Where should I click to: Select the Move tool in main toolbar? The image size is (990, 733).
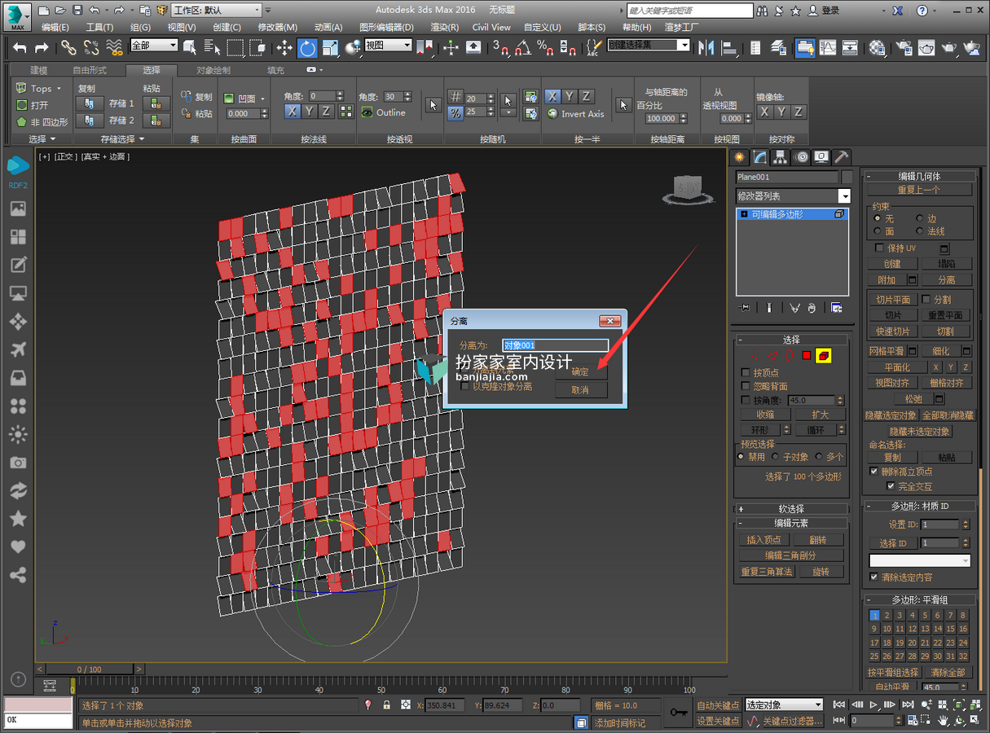click(284, 48)
